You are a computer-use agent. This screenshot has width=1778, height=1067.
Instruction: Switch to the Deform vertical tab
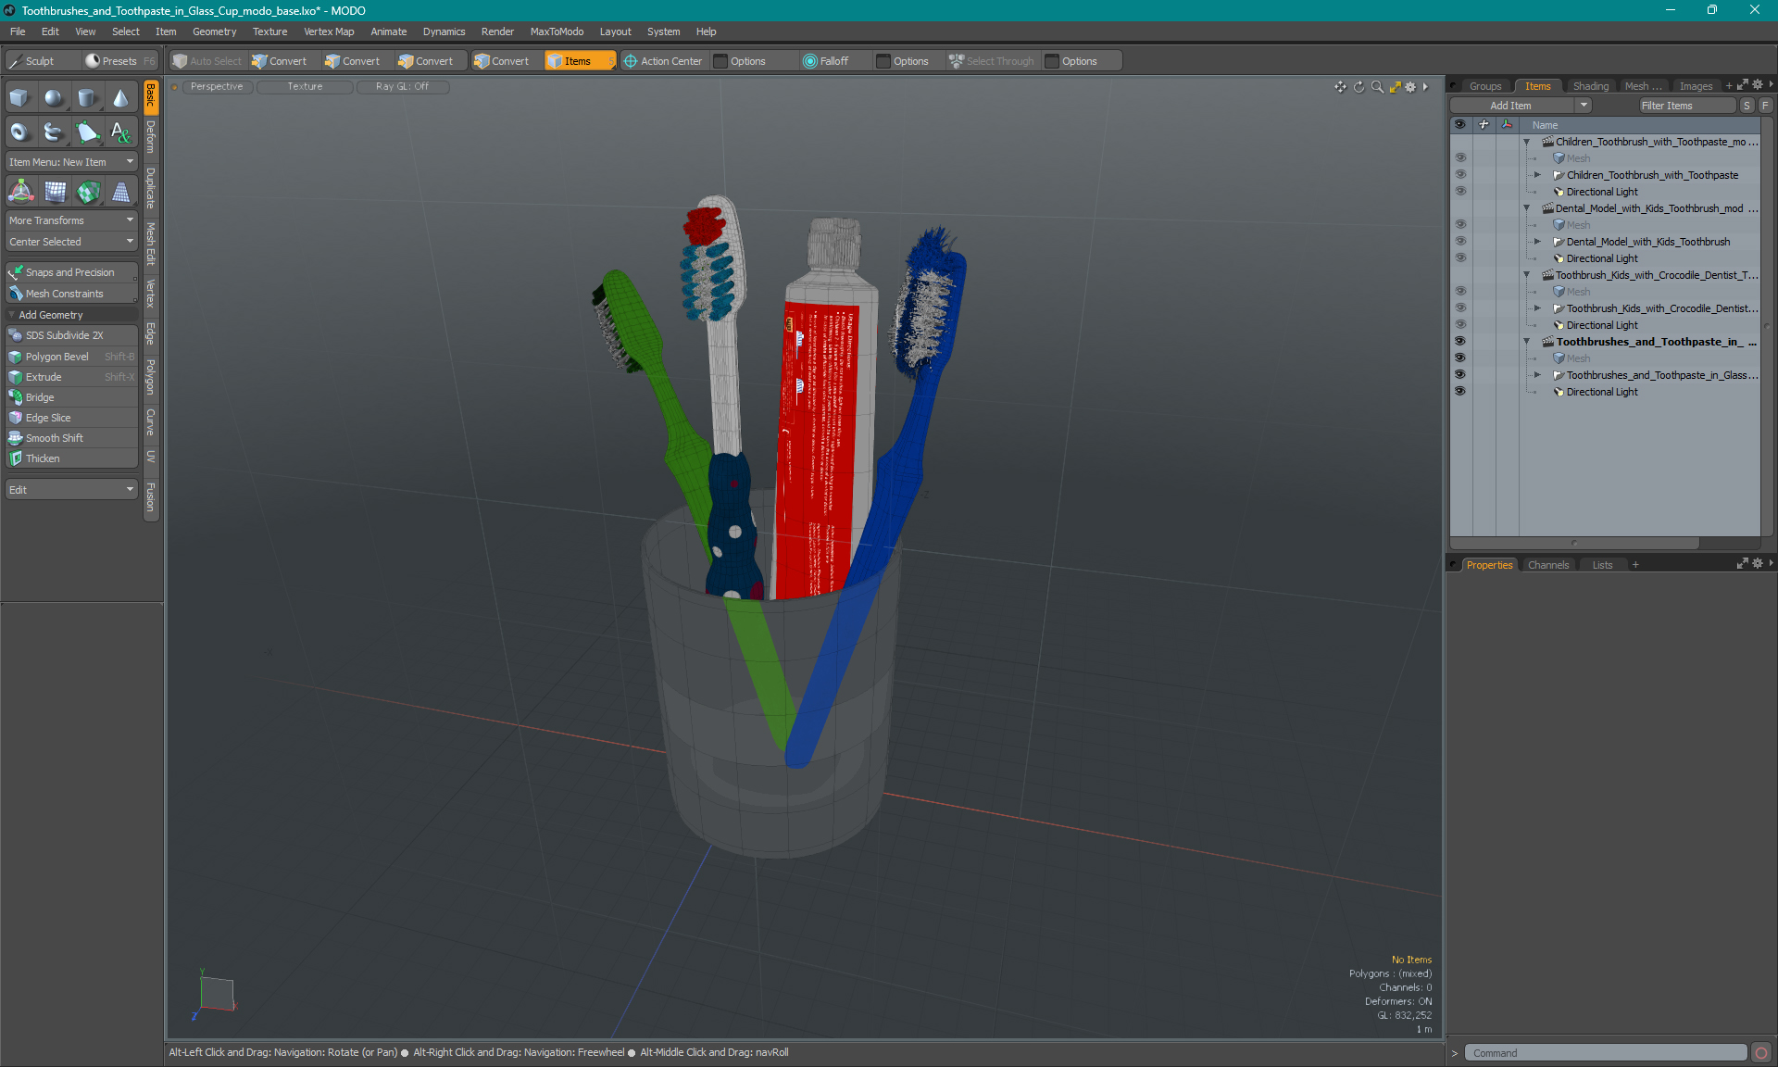tap(151, 137)
